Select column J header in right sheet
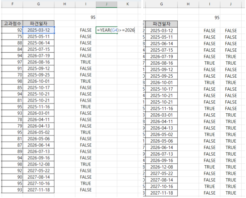 231,4
